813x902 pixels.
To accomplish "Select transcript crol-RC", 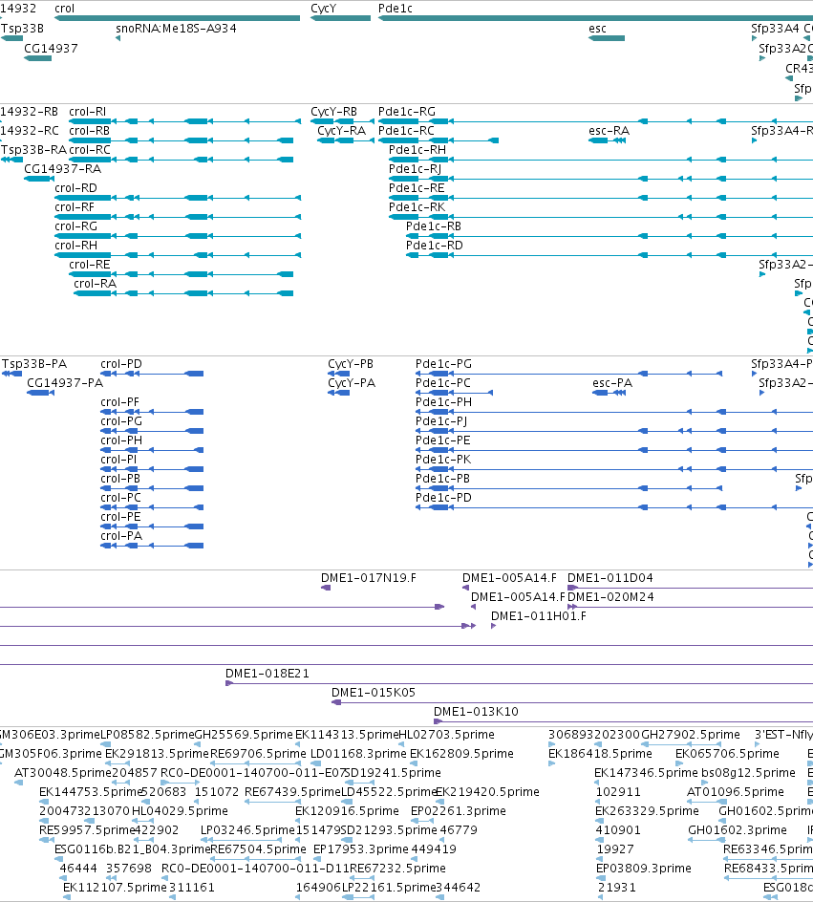I will (182, 160).
